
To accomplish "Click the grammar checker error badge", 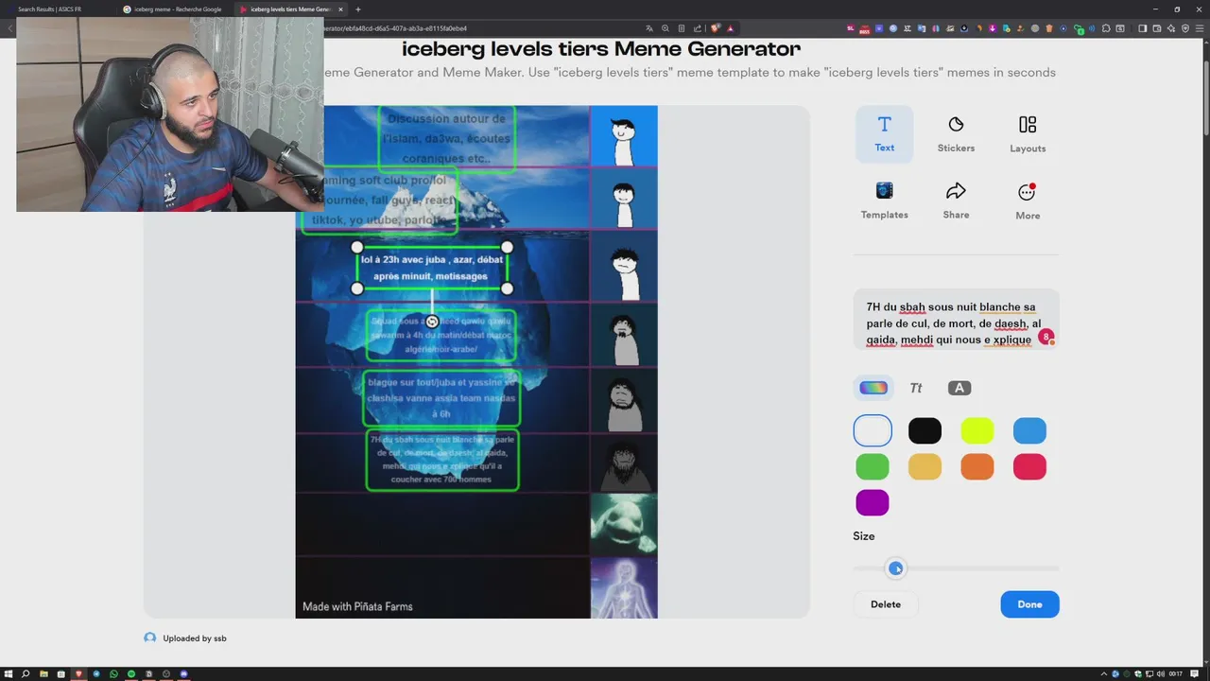I will (1046, 337).
